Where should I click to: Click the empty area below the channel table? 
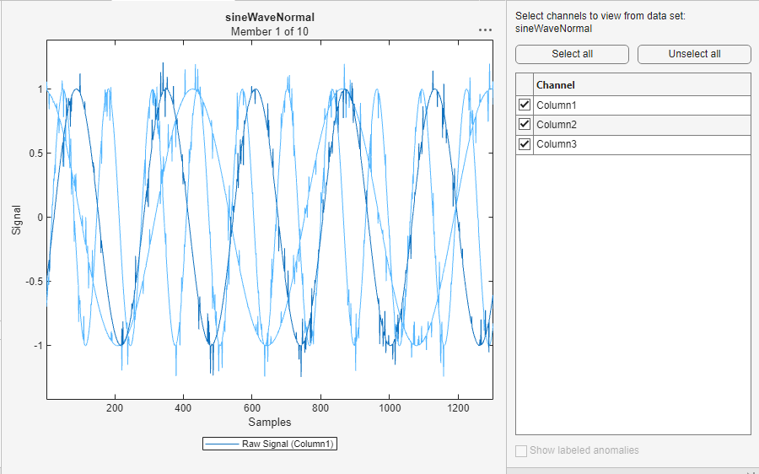coord(632,295)
